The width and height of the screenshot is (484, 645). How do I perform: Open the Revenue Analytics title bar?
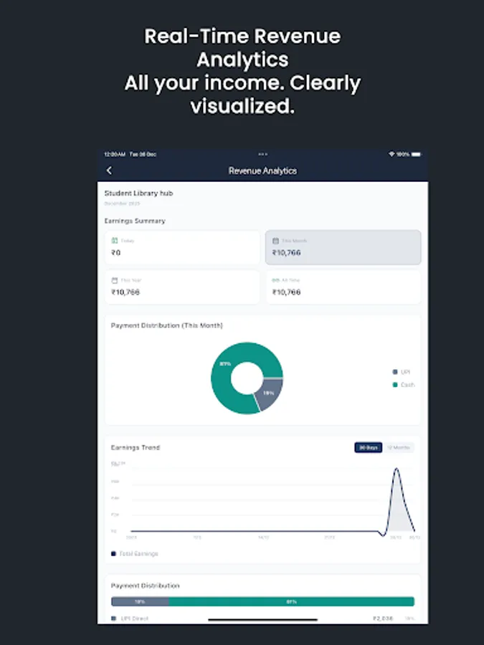tap(262, 171)
